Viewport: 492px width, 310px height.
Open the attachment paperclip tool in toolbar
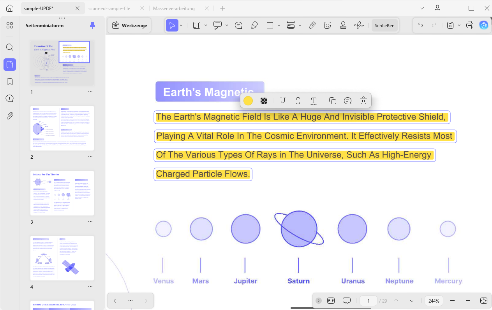pos(312,25)
